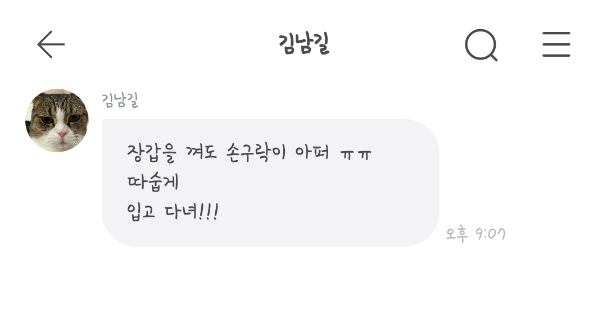This screenshot has height=323, width=607.
Task: Tap the word 입고 in the last line
Action: tap(141, 212)
